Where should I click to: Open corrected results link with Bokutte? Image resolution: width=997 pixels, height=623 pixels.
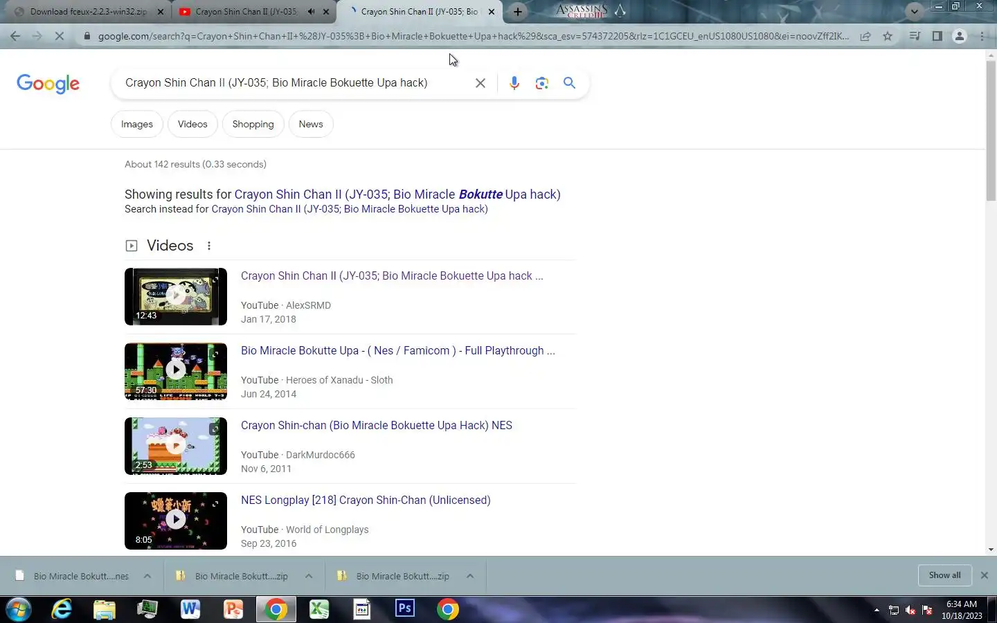pyautogui.click(x=397, y=195)
